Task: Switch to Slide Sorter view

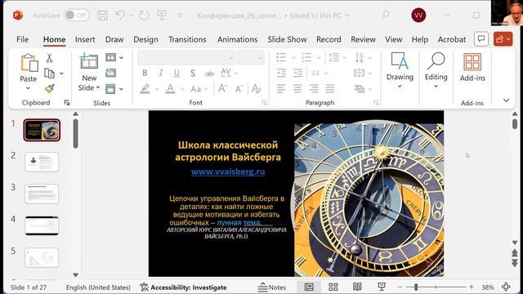Action: pos(333,287)
